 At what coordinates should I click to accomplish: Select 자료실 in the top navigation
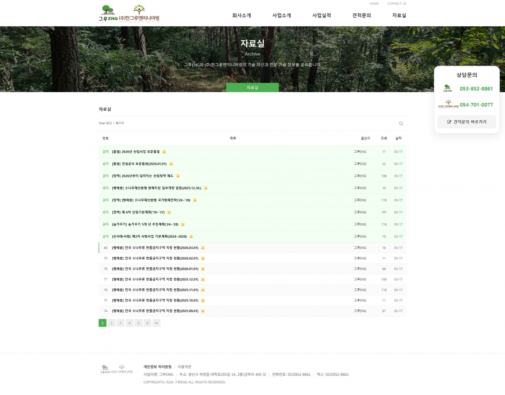pos(399,15)
